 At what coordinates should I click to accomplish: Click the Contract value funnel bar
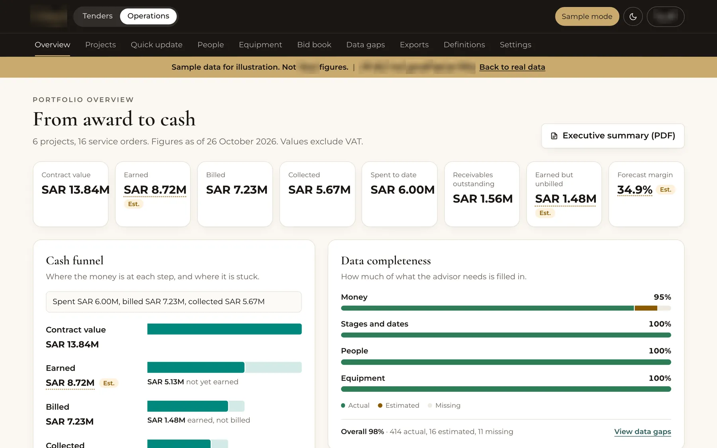click(x=224, y=329)
